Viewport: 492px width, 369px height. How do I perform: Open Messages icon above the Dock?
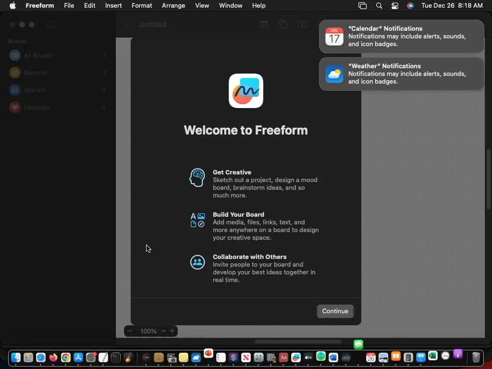coord(358,344)
